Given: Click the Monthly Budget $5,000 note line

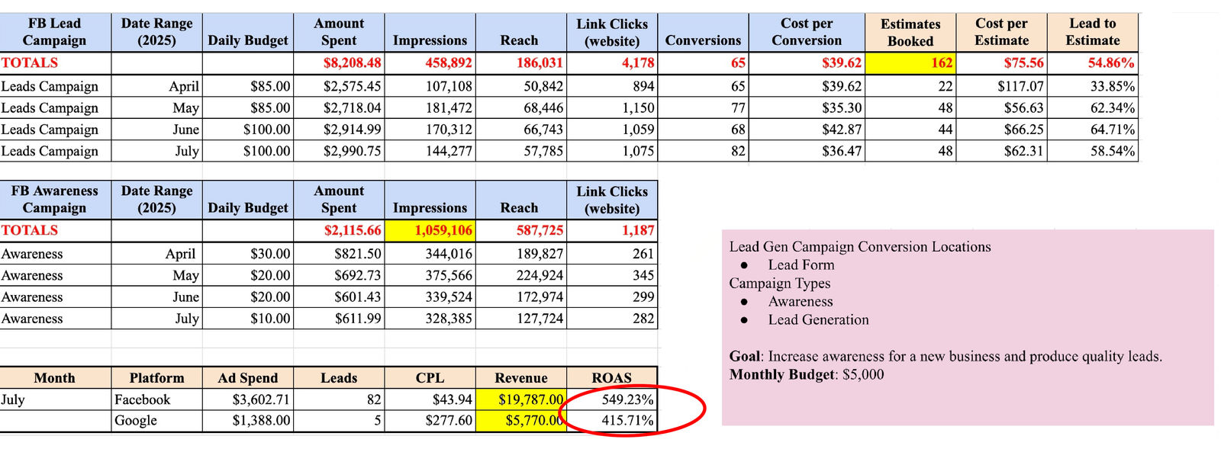Looking at the screenshot, I should coord(807,374).
